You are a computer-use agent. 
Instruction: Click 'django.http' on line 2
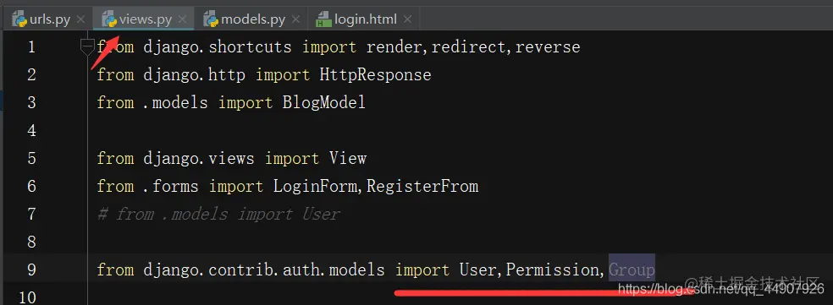click(x=194, y=75)
